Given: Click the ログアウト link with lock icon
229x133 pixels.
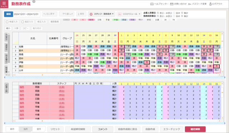Looking at the screenshot, I should (x=216, y=4).
